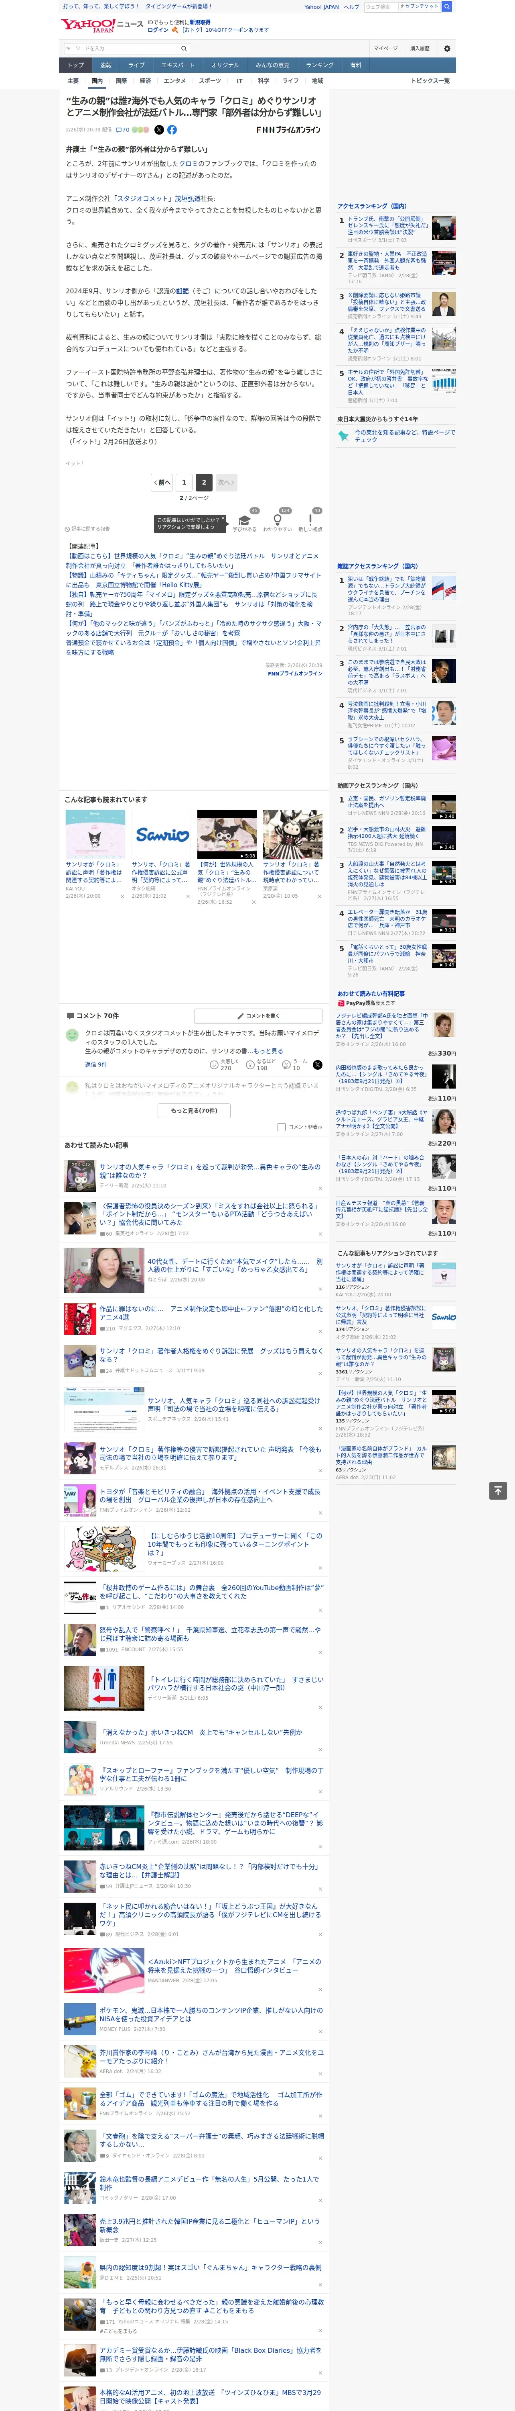Share article on Facebook icon
Viewport: 515px width, 2411px height.
tap(172, 130)
